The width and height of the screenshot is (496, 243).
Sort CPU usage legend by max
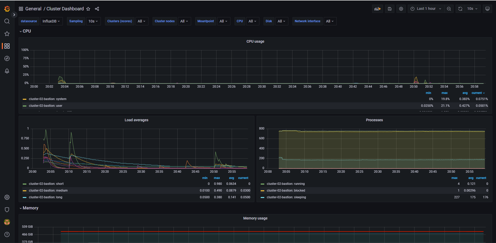click(445, 93)
